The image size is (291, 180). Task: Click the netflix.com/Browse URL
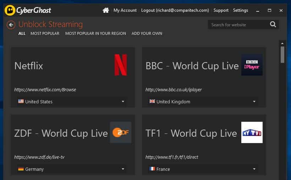pyautogui.click(x=45, y=90)
